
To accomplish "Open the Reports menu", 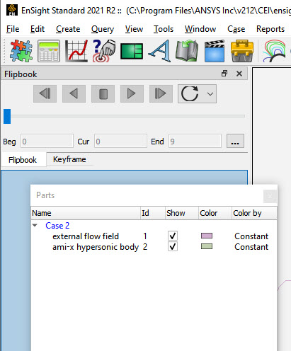I will pos(270,29).
